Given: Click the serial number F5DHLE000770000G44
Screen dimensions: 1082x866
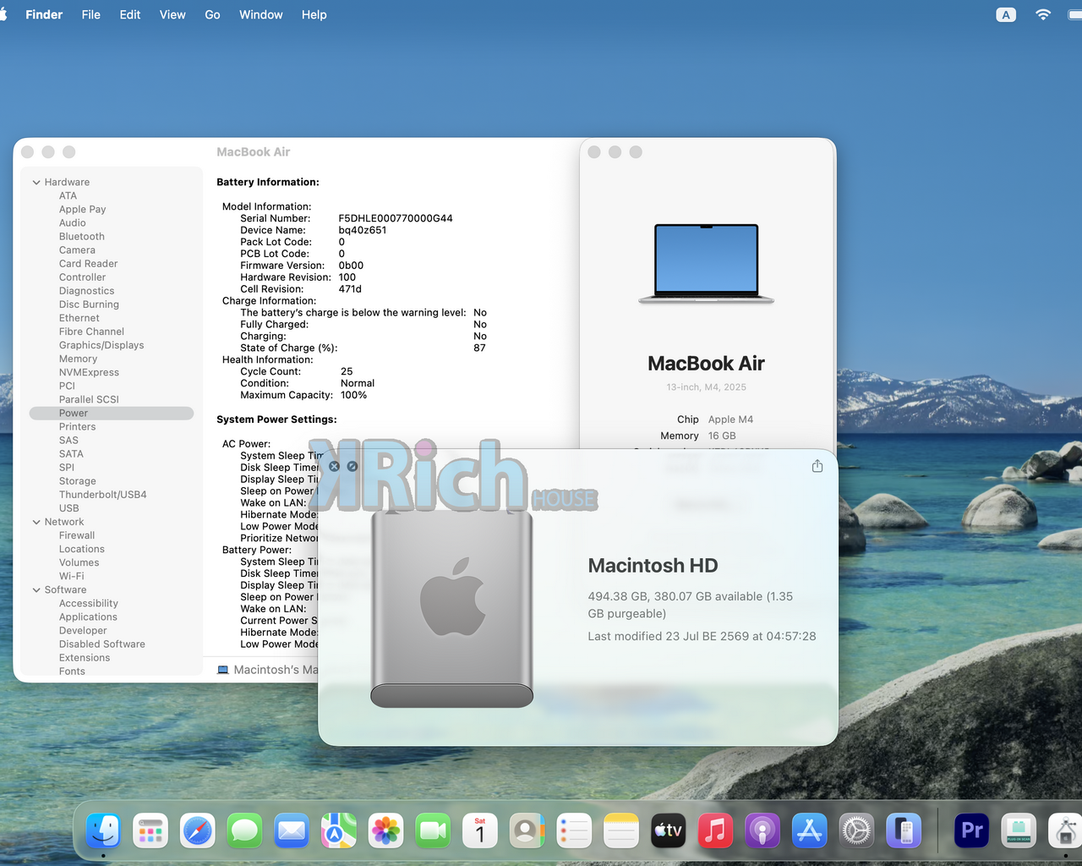Looking at the screenshot, I should pyautogui.click(x=396, y=218).
